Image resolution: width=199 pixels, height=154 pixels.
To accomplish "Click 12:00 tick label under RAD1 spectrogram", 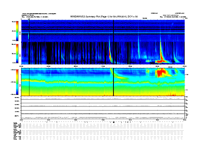I will point(103,66).
